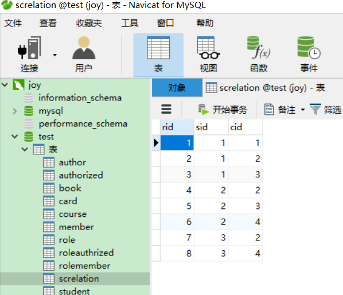Screen dimensions: 343x295
Task: Select the student table
Action: pos(75,292)
